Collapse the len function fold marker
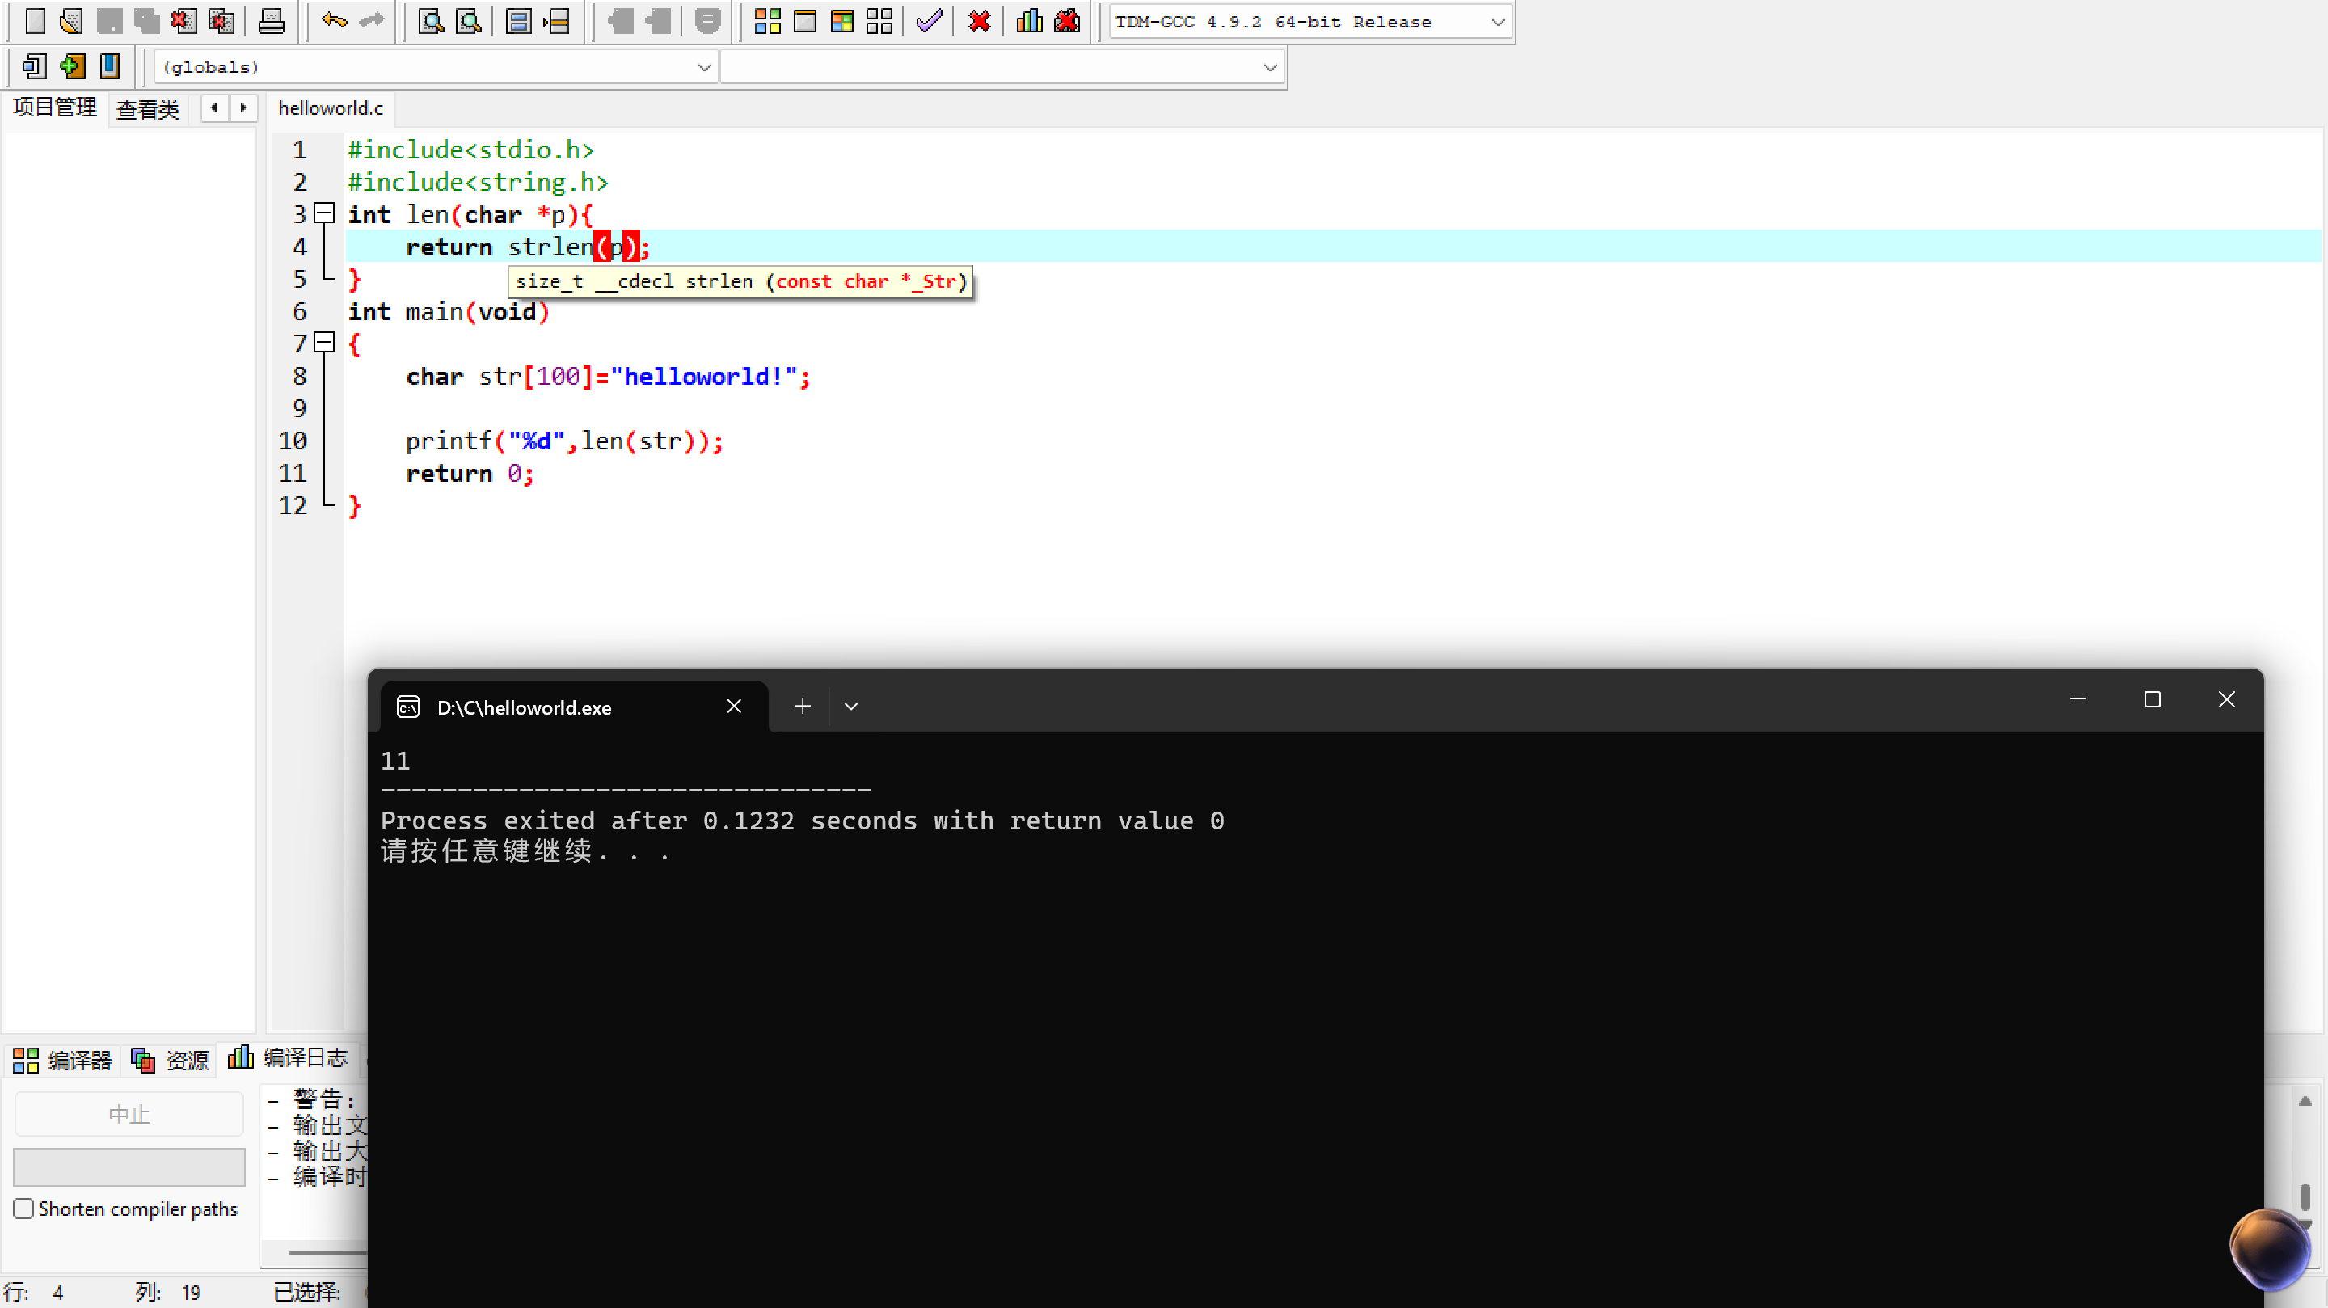Viewport: 2328px width, 1308px height. click(x=324, y=213)
